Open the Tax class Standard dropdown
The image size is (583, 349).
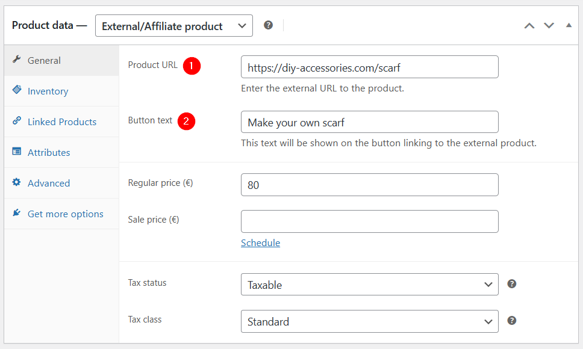[370, 321]
